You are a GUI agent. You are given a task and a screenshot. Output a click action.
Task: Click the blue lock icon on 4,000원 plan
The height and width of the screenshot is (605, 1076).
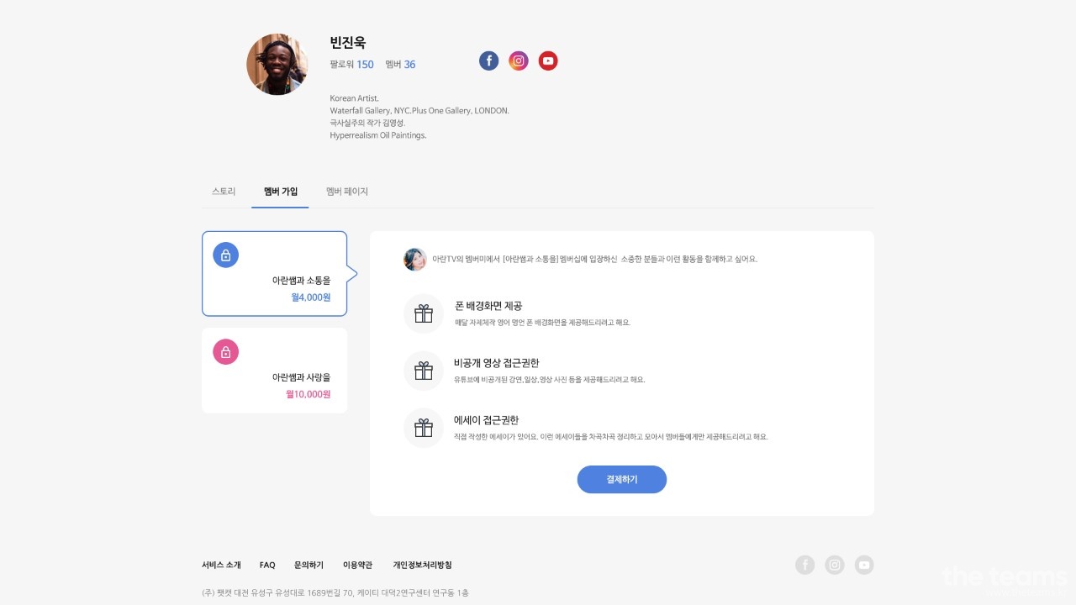225,255
